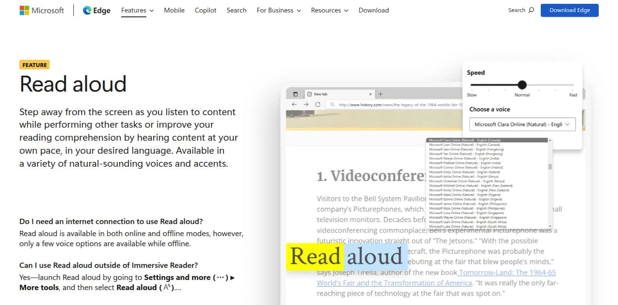Close the 'New tab' tab in mock browser
This screenshot has width=618, height=305.
coord(371,94)
